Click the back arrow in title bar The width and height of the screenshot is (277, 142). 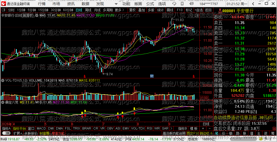[x=253, y=4]
